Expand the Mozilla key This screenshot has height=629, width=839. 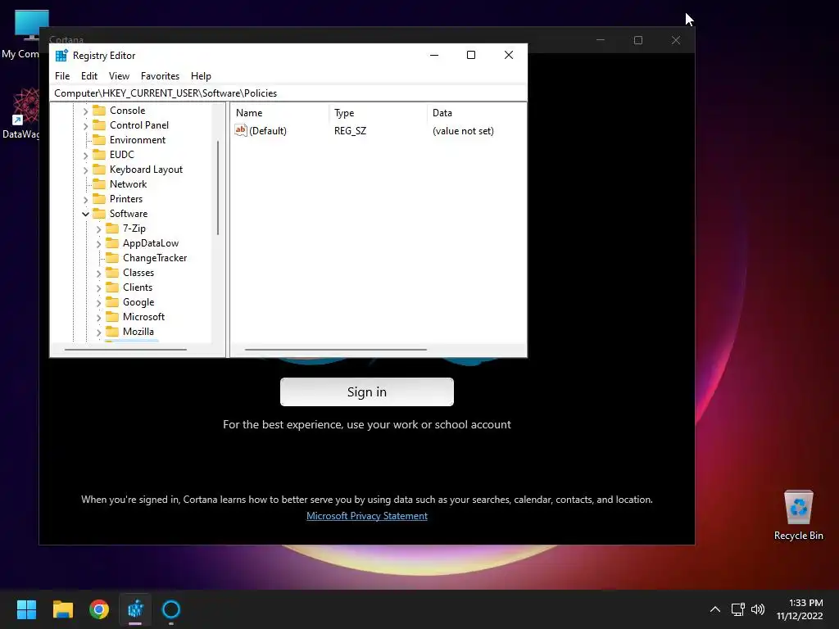click(x=98, y=333)
